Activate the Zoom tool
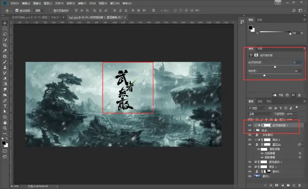 tap(5, 128)
